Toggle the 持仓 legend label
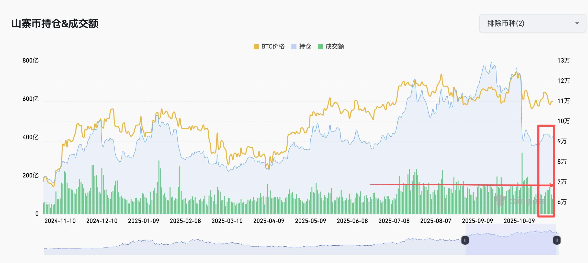Image resolution: width=588 pixels, height=263 pixels. pyautogui.click(x=305, y=46)
